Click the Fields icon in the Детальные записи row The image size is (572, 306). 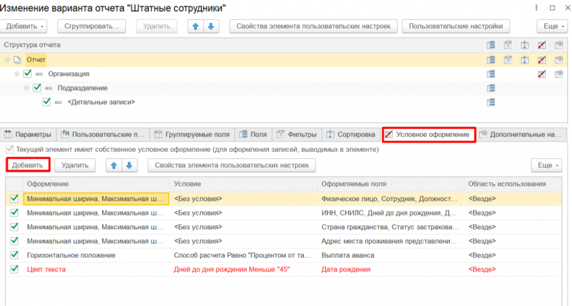(x=491, y=103)
